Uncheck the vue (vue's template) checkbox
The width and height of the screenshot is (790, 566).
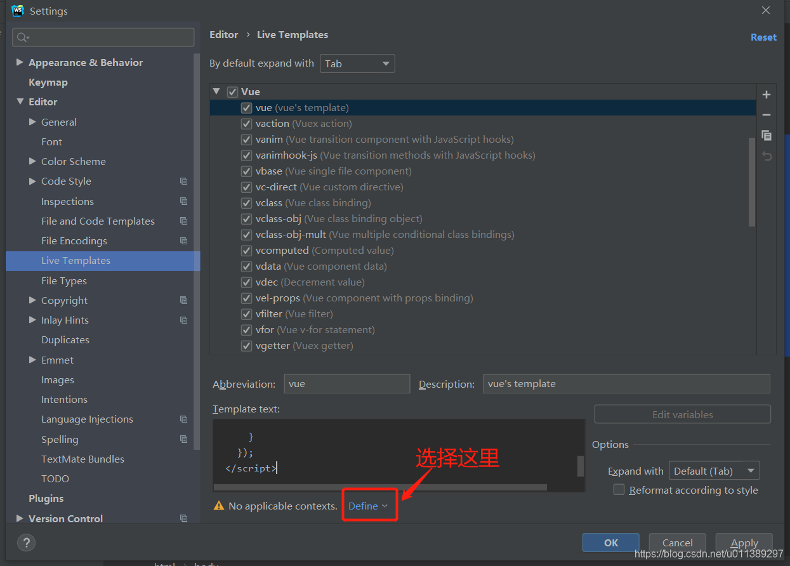246,108
